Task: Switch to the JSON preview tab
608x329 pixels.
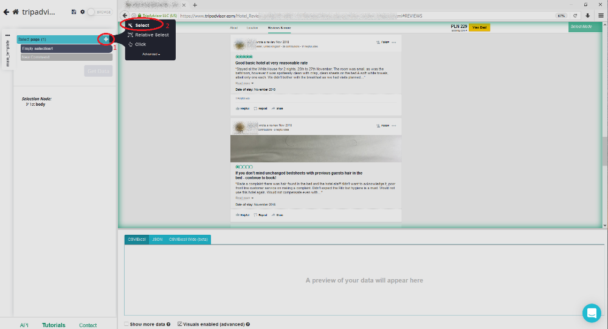Action: [x=157, y=240]
